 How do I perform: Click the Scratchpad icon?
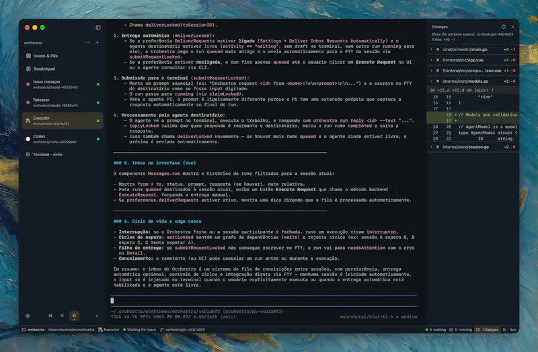pos(28,69)
